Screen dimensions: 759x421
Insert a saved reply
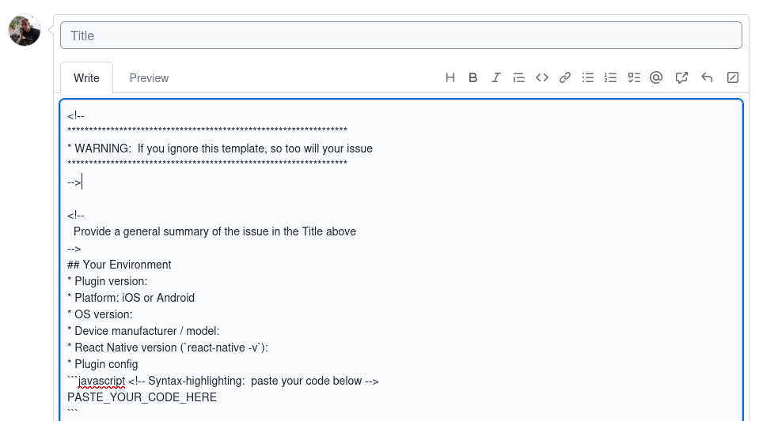coord(707,78)
